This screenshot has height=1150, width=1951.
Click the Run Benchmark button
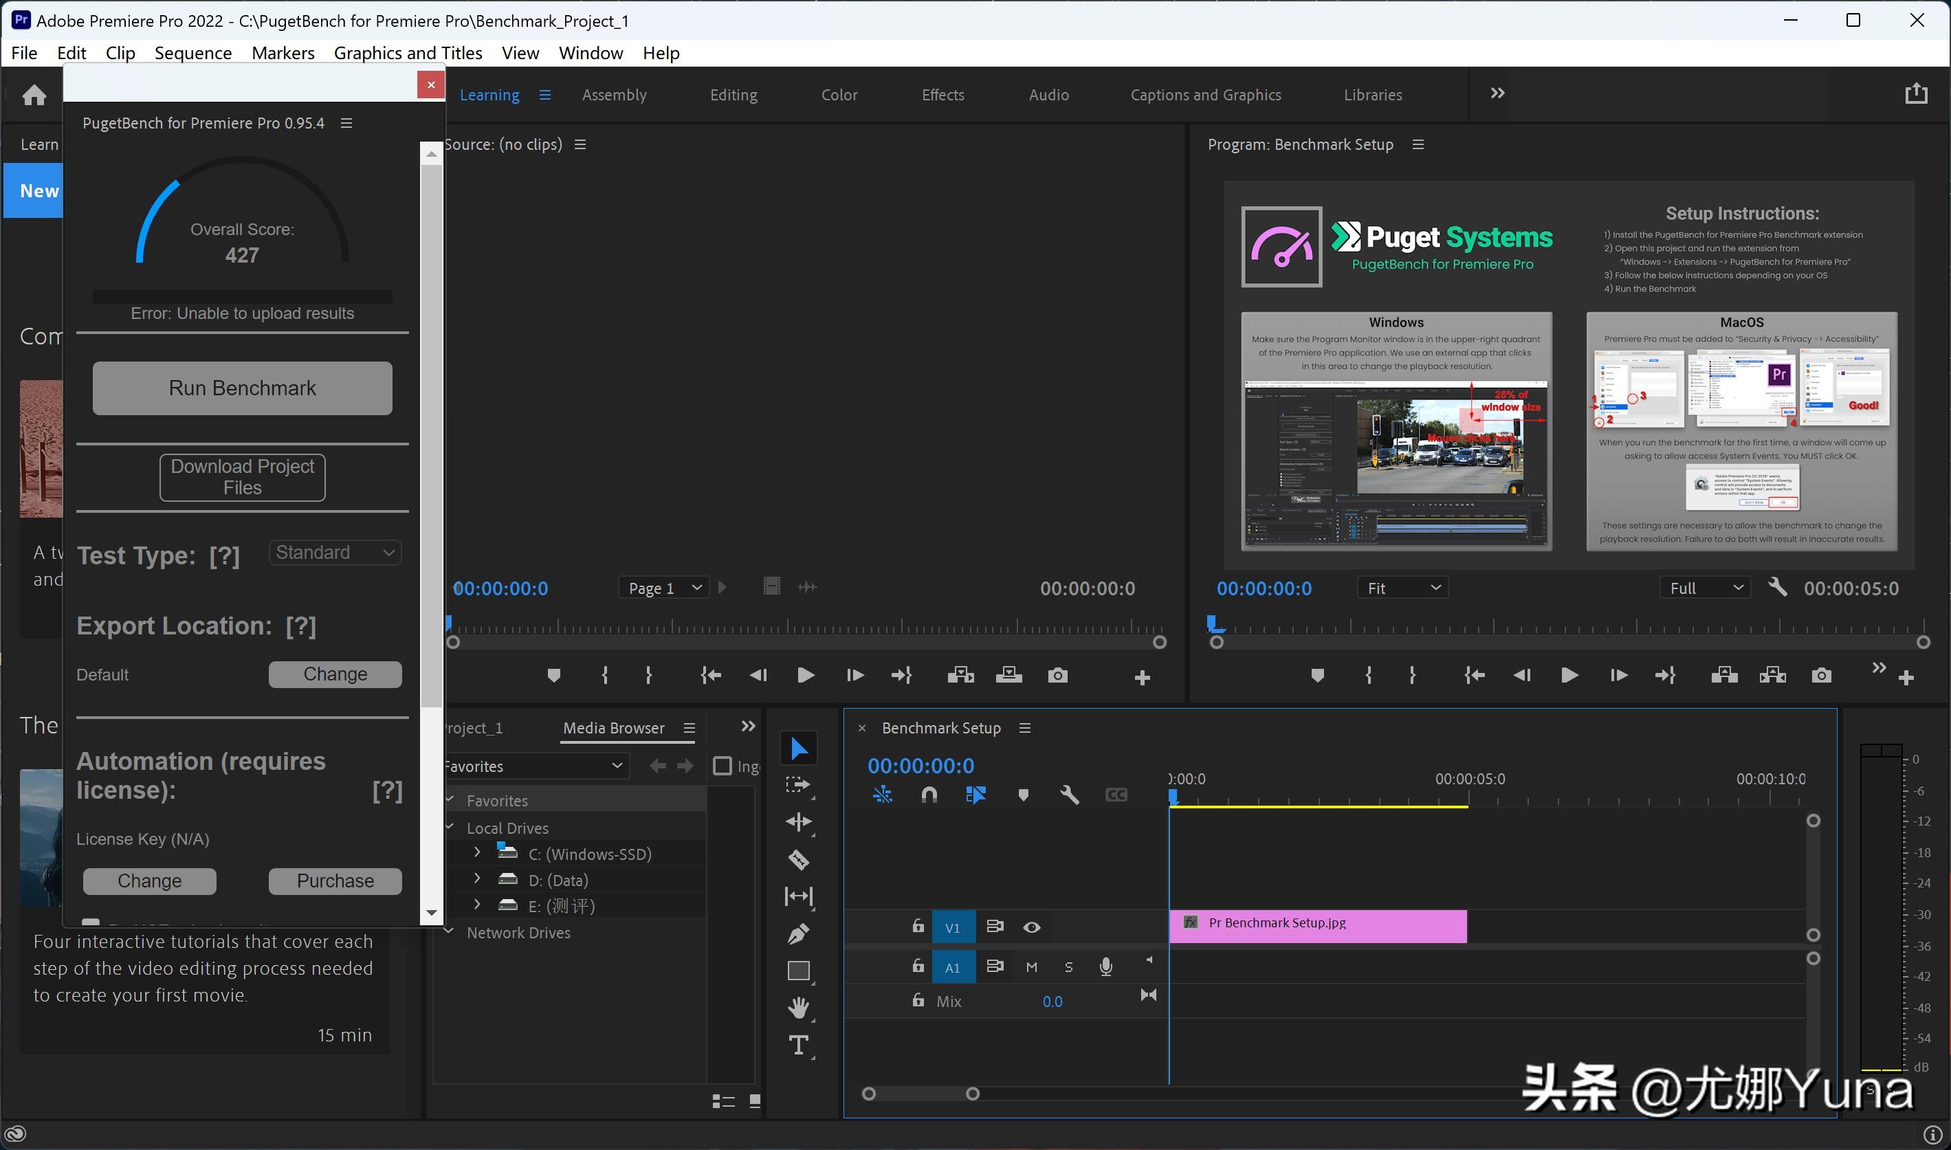pyautogui.click(x=243, y=388)
